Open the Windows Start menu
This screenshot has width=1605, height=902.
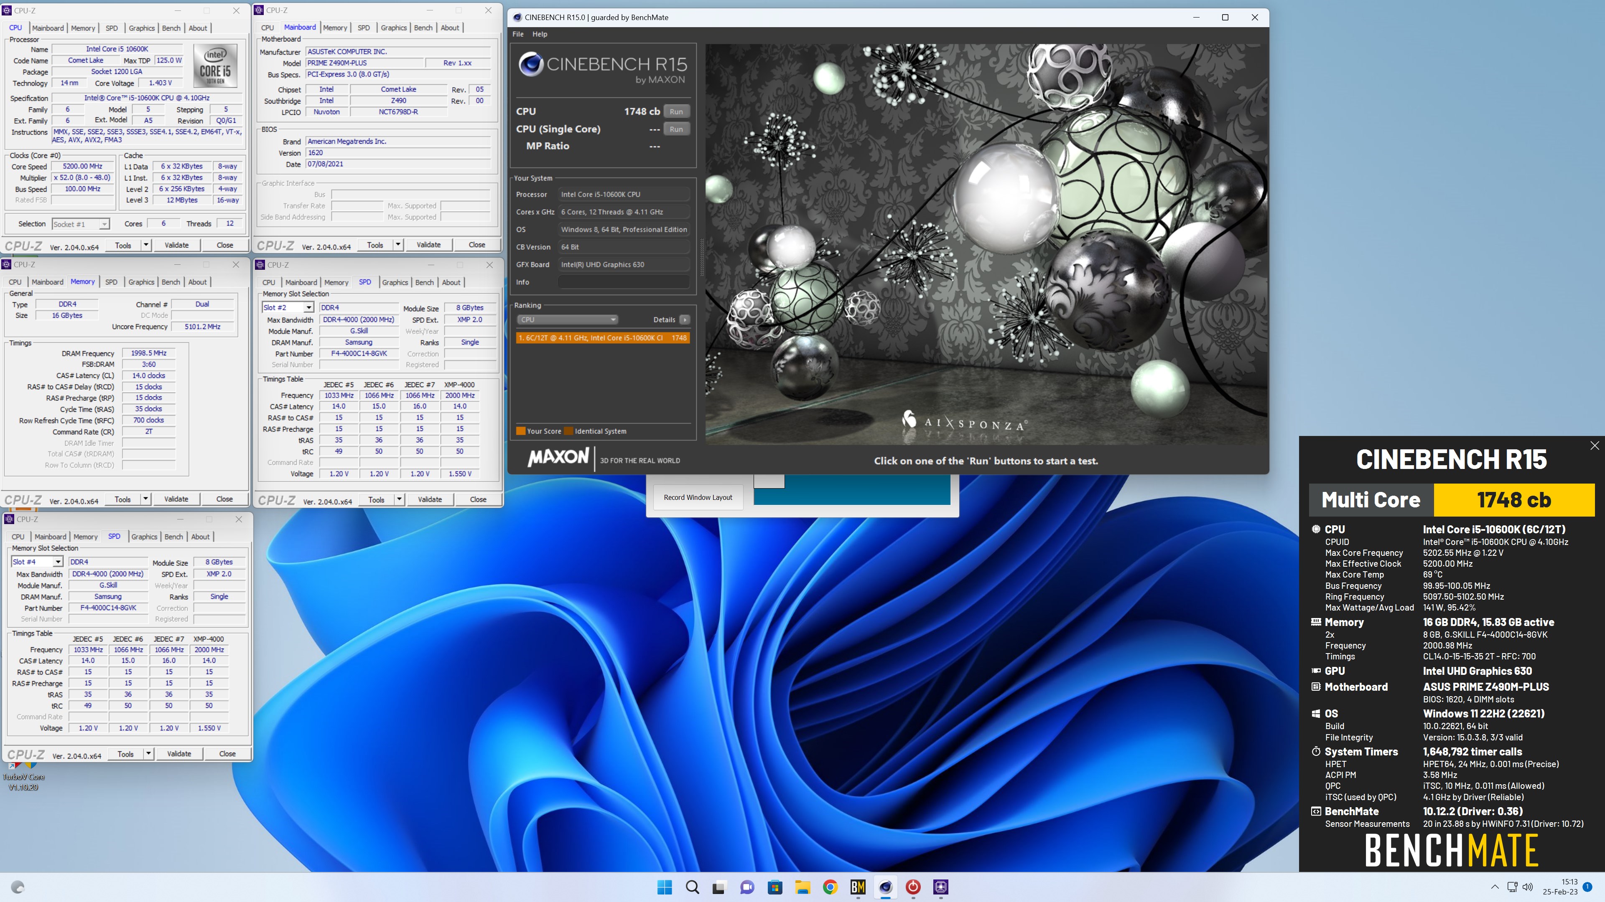[664, 887]
